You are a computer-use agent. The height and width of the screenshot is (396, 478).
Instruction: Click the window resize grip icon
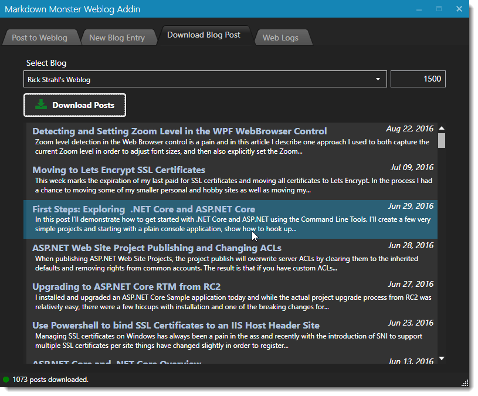coord(465,383)
